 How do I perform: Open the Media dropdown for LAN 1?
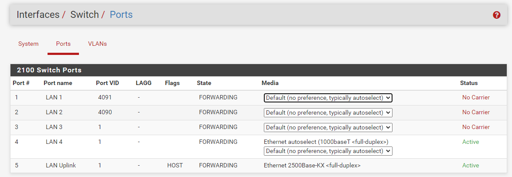tap(328, 98)
